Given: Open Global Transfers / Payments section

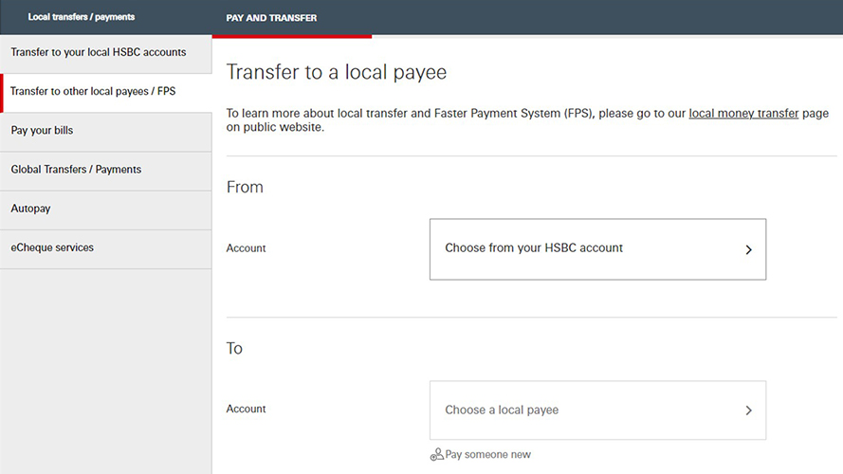Looking at the screenshot, I should pyautogui.click(x=76, y=170).
